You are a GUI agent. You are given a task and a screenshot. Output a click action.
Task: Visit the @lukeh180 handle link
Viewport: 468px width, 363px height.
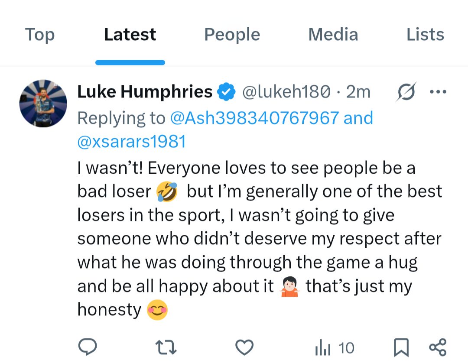(286, 92)
